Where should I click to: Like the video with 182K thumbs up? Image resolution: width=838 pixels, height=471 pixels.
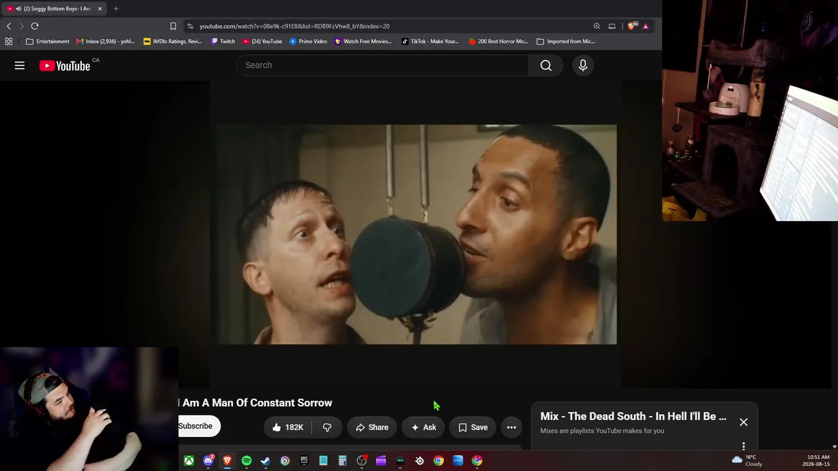pos(288,427)
